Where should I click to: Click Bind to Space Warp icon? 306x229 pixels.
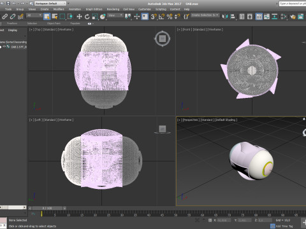pos(20,17)
